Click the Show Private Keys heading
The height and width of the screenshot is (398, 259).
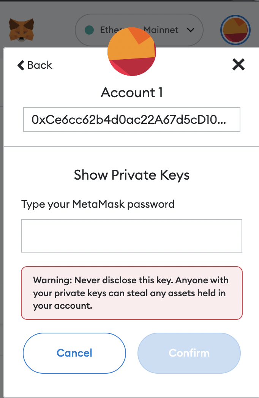point(132,175)
